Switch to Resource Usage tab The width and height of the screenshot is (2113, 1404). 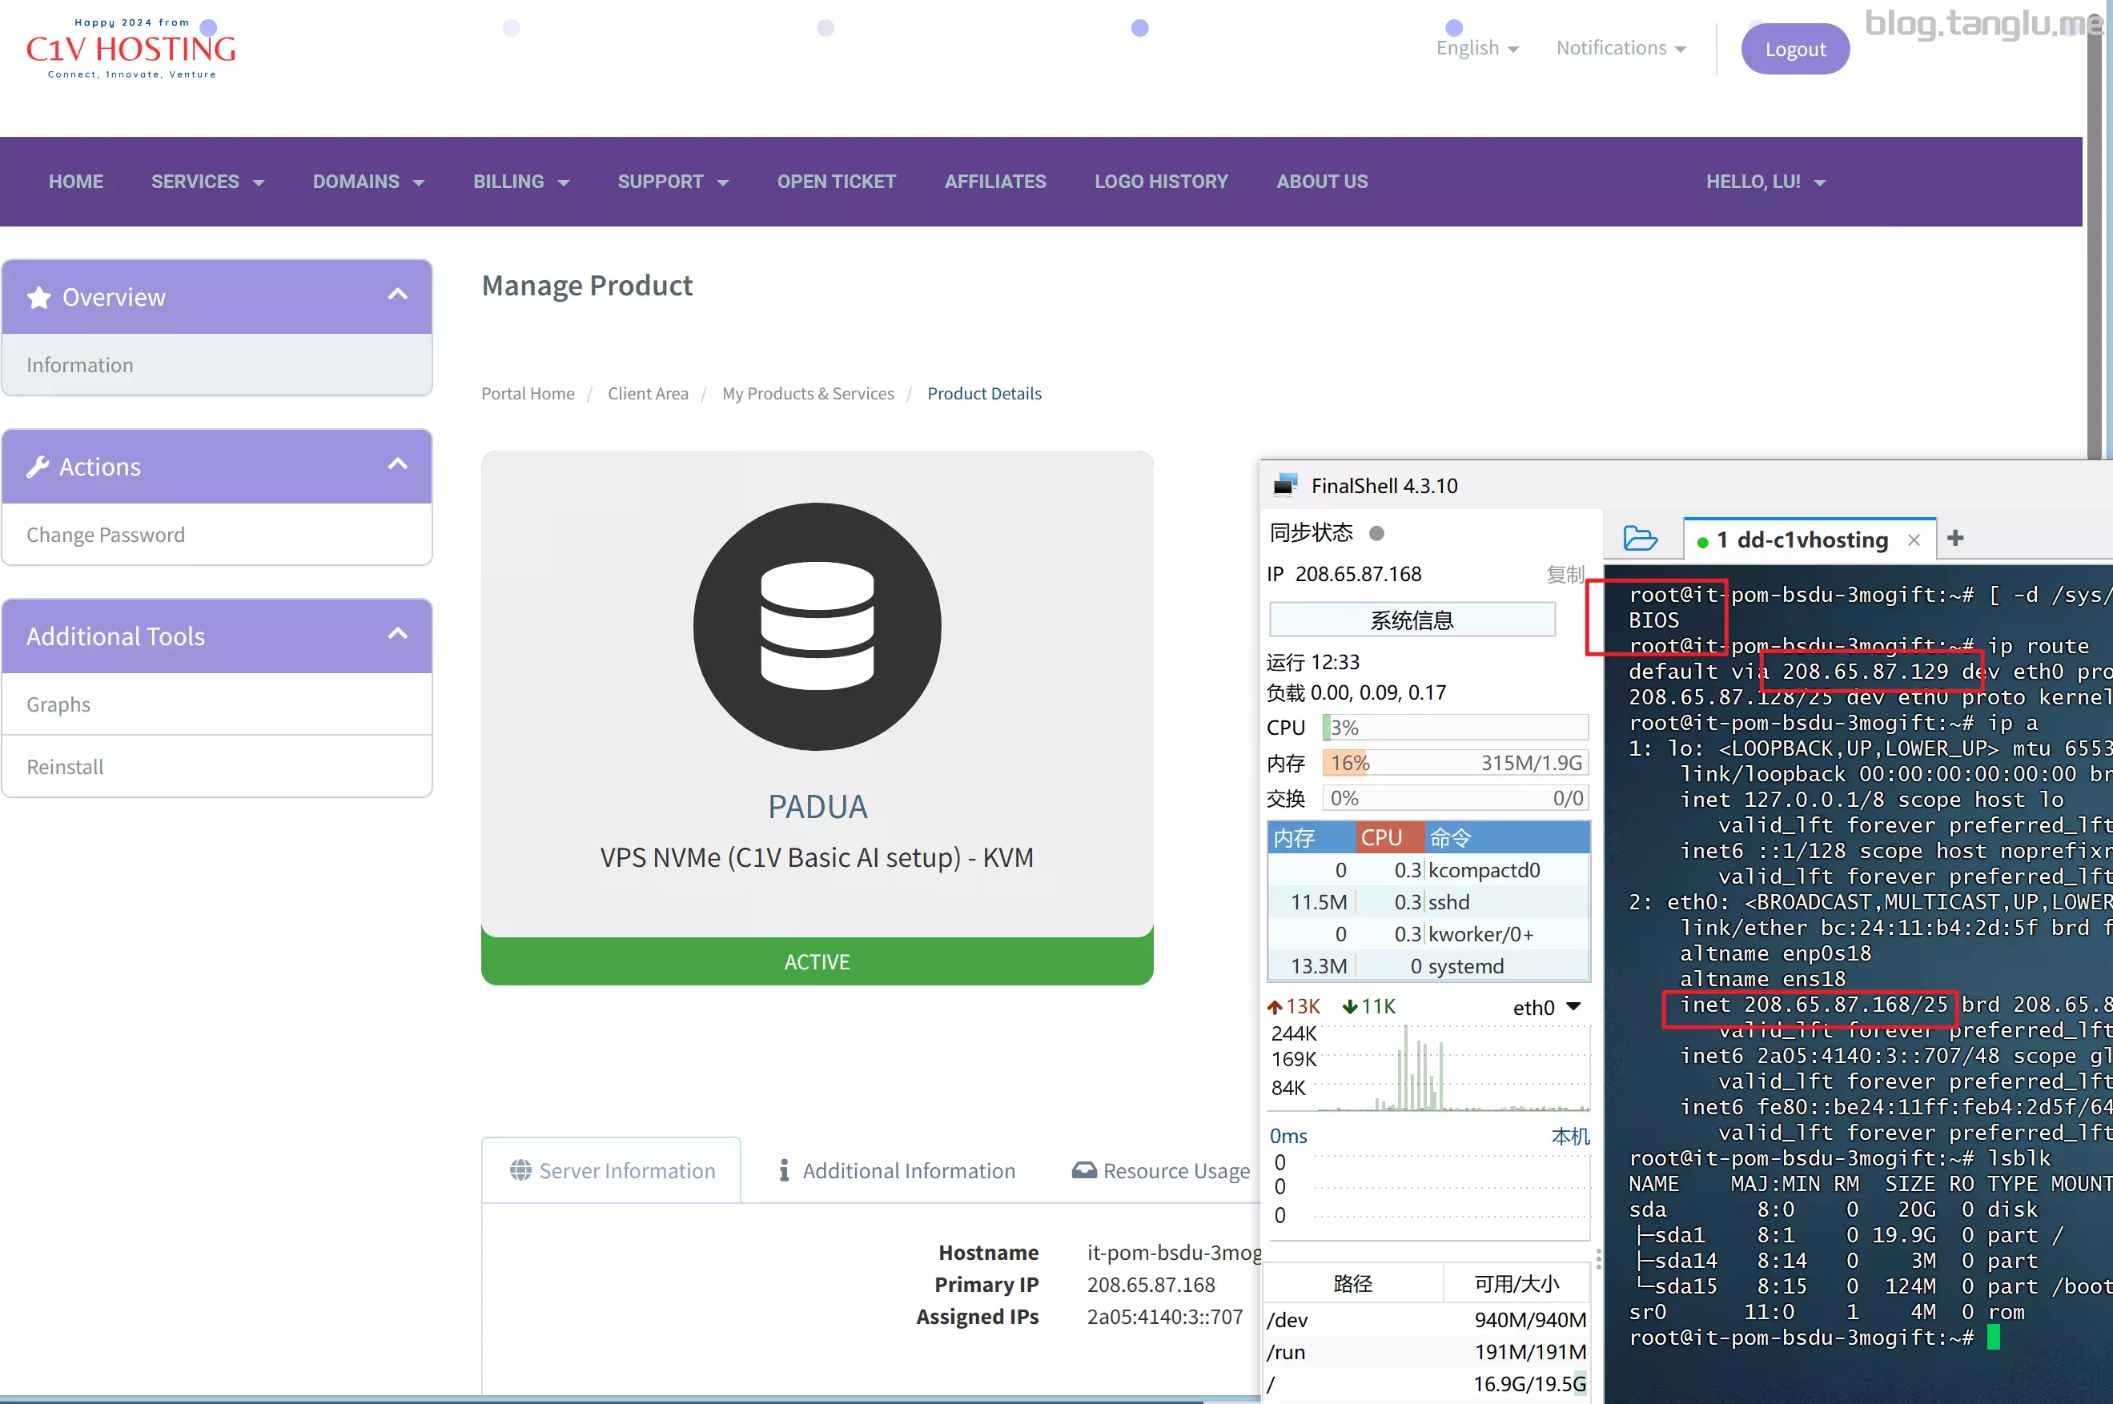coord(1161,1170)
